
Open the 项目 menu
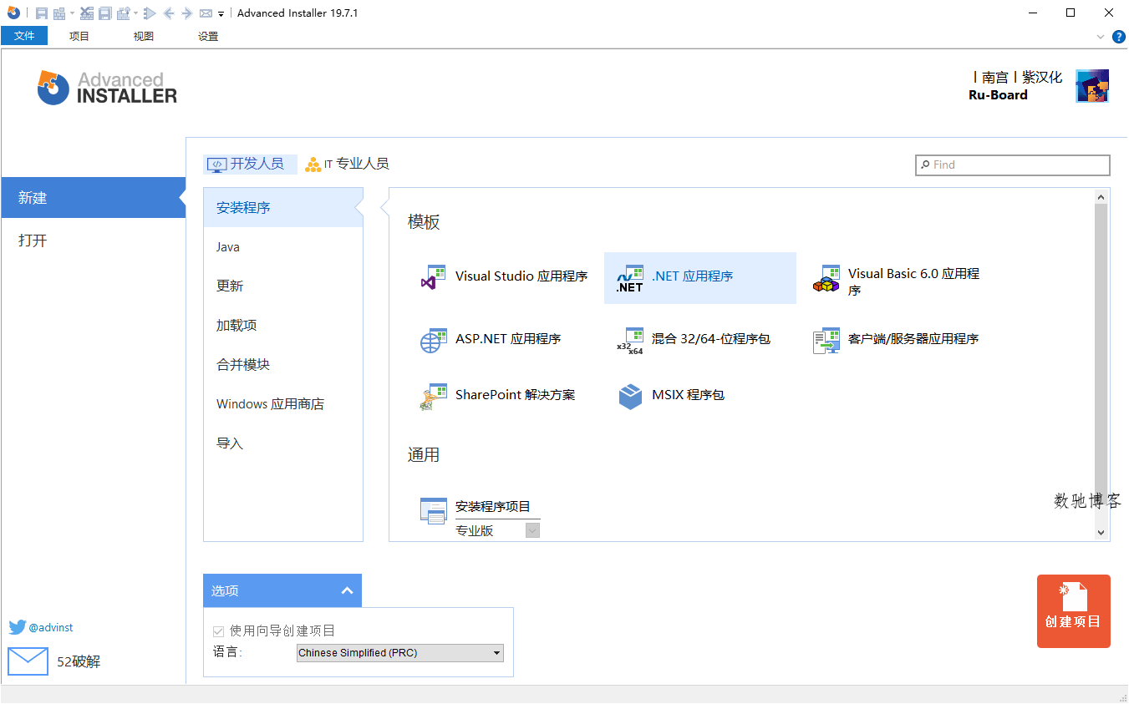coord(79,36)
